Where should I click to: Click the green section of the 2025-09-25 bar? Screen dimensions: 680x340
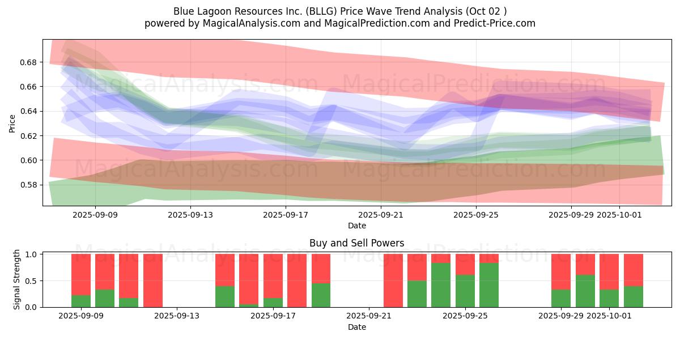465,291
